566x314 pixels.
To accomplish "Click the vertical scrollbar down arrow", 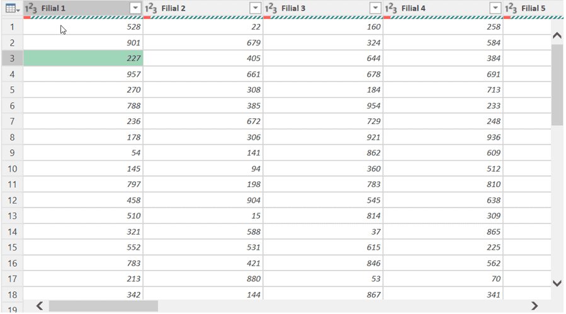I will coord(557,283).
